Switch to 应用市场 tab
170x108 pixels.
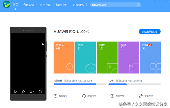point(45,5)
